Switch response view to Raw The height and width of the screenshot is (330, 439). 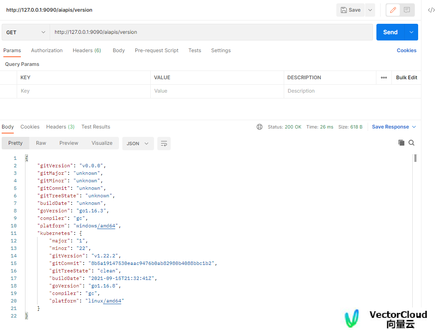coord(41,143)
